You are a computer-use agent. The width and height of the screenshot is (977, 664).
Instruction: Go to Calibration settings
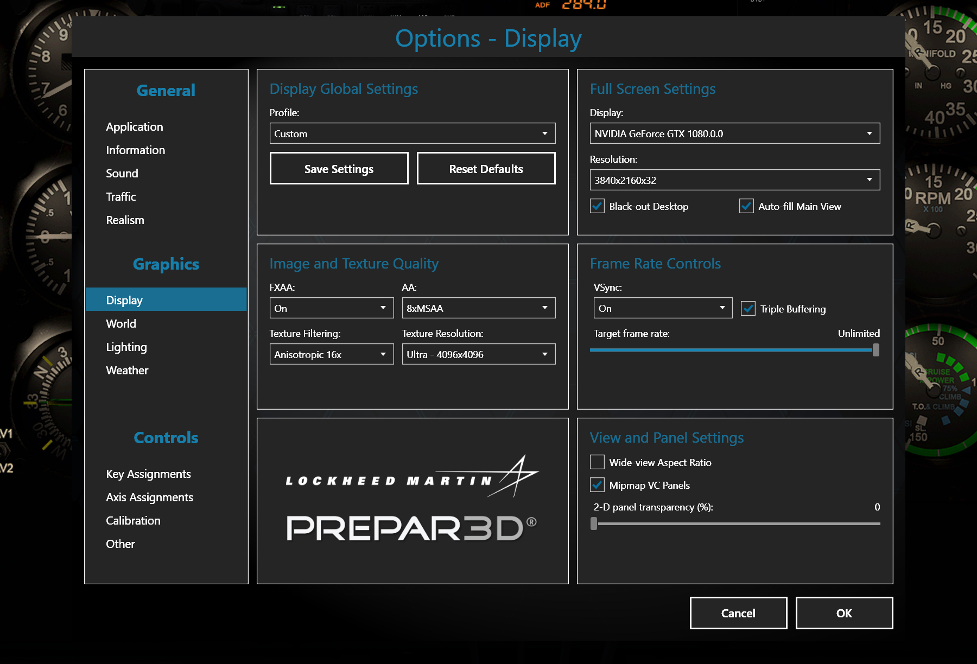(134, 521)
